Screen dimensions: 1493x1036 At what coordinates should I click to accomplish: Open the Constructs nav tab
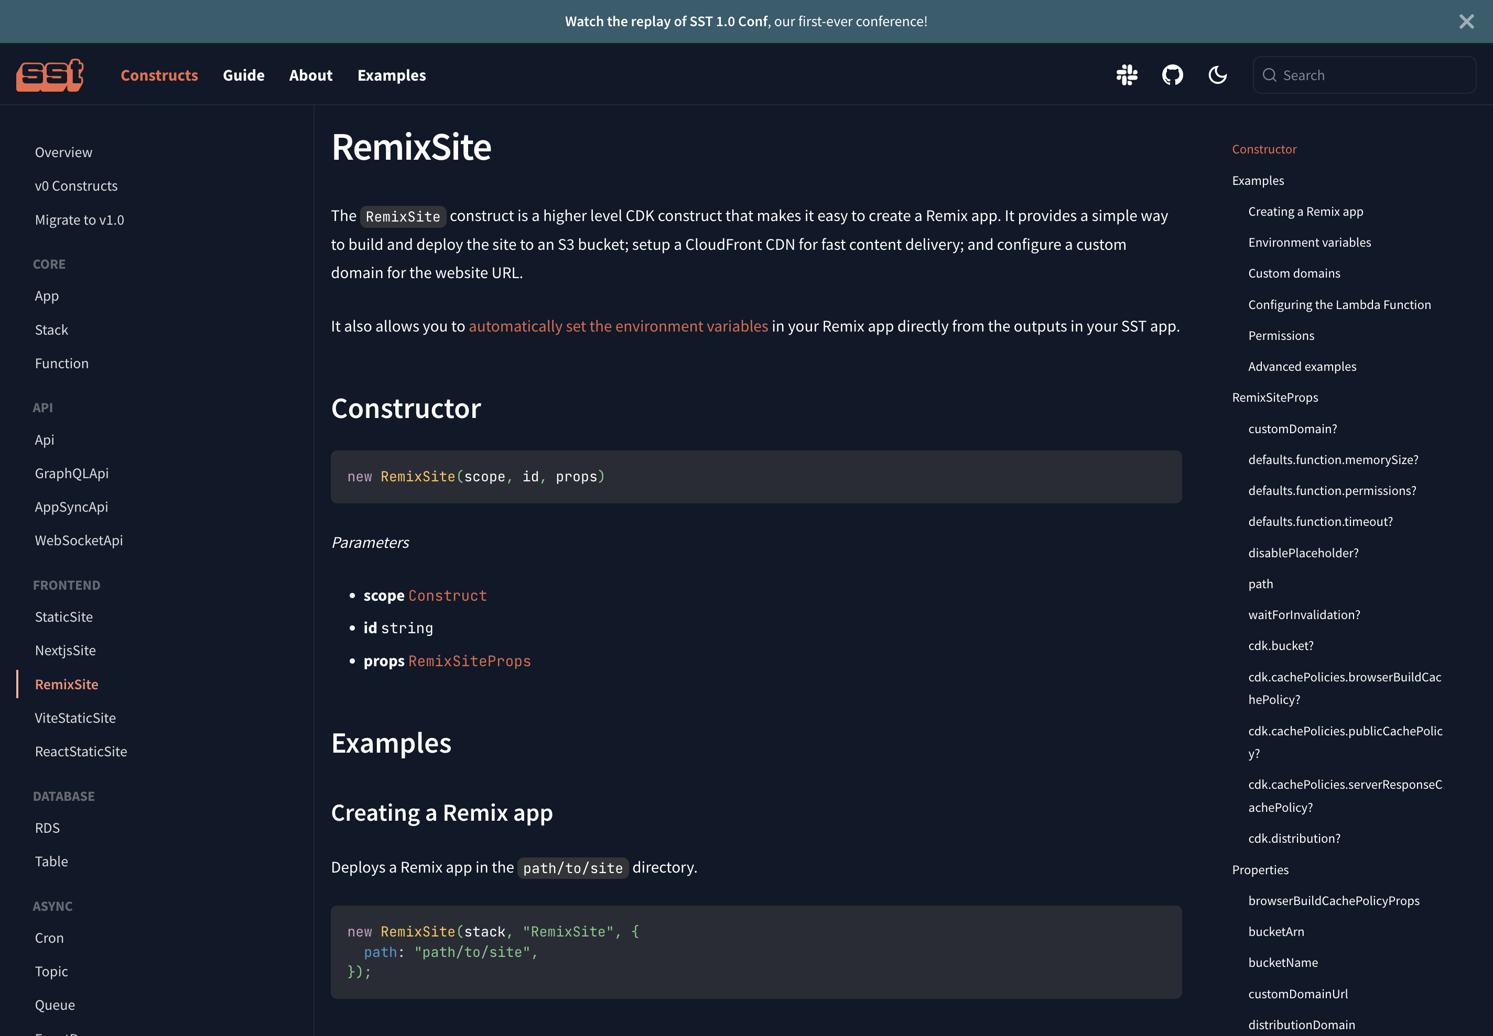click(159, 75)
